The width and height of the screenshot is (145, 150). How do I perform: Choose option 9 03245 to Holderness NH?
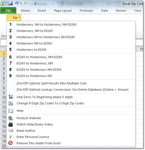click(x=71, y=76)
